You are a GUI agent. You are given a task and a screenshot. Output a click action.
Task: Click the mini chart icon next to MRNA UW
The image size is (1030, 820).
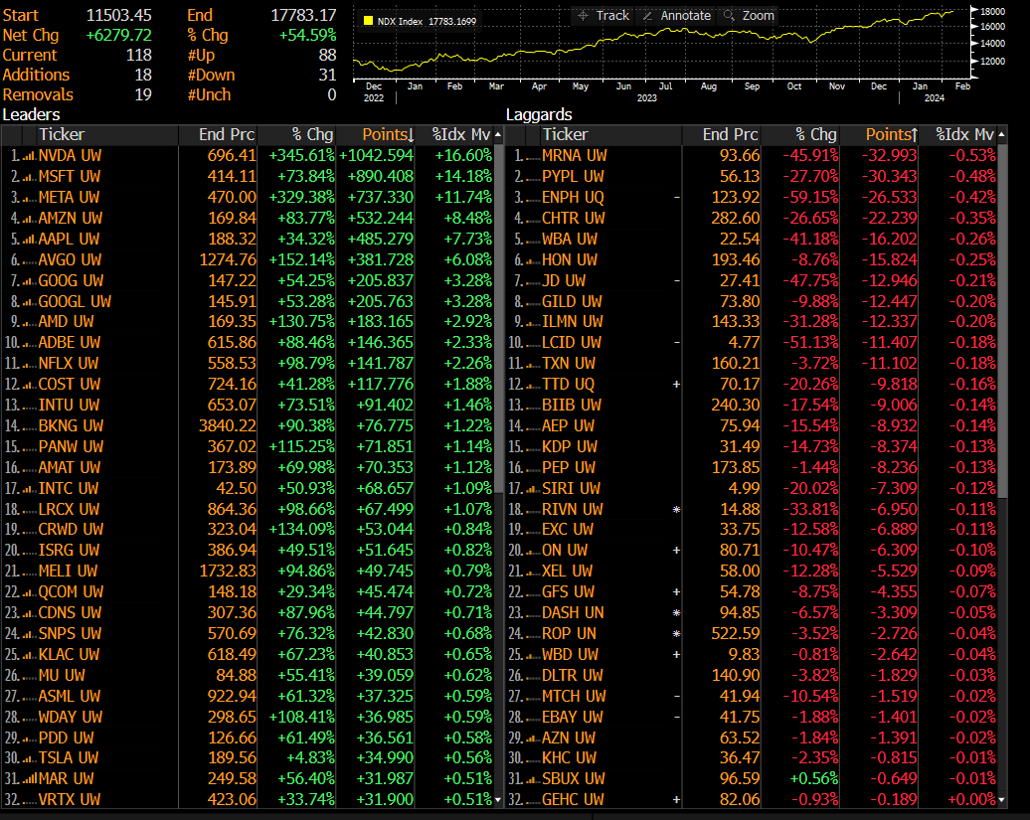click(531, 156)
